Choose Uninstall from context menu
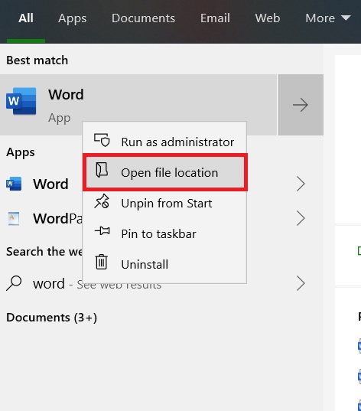This screenshot has height=411, width=361. (164, 264)
